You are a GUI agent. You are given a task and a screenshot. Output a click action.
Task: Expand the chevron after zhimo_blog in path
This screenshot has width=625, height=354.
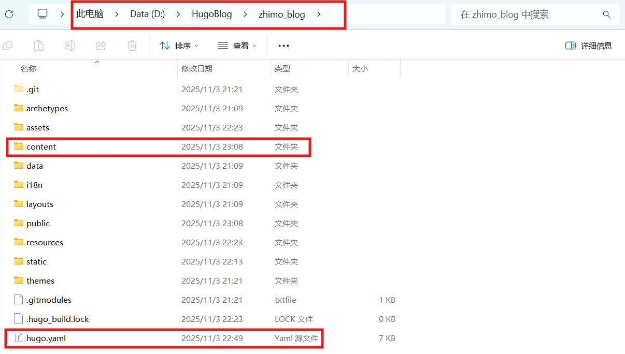[x=319, y=14]
